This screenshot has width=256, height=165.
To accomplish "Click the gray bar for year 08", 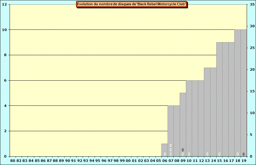I will pyautogui.click(x=177, y=130).
